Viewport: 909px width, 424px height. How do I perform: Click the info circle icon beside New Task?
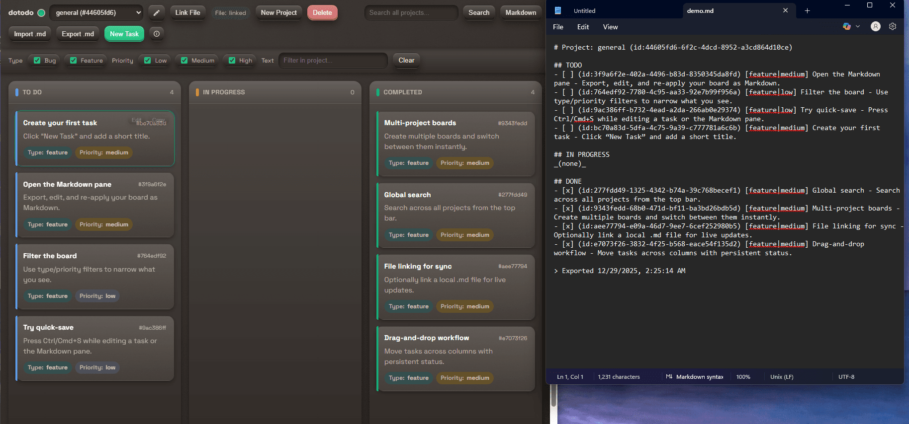point(157,34)
